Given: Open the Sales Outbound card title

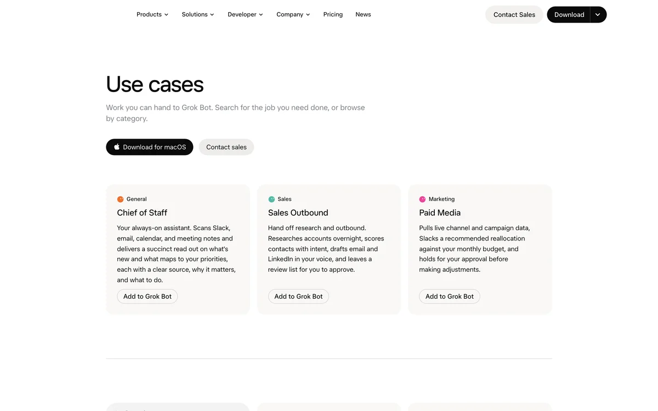Looking at the screenshot, I should pyautogui.click(x=298, y=213).
